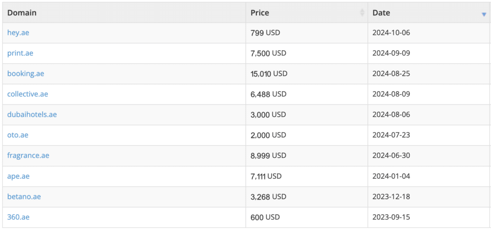This screenshot has width=491, height=229.
Task: Open the print.ae domain link
Action: point(20,54)
